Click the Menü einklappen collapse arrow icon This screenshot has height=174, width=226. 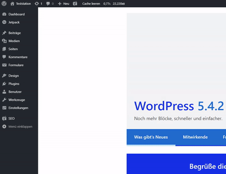click(4, 126)
